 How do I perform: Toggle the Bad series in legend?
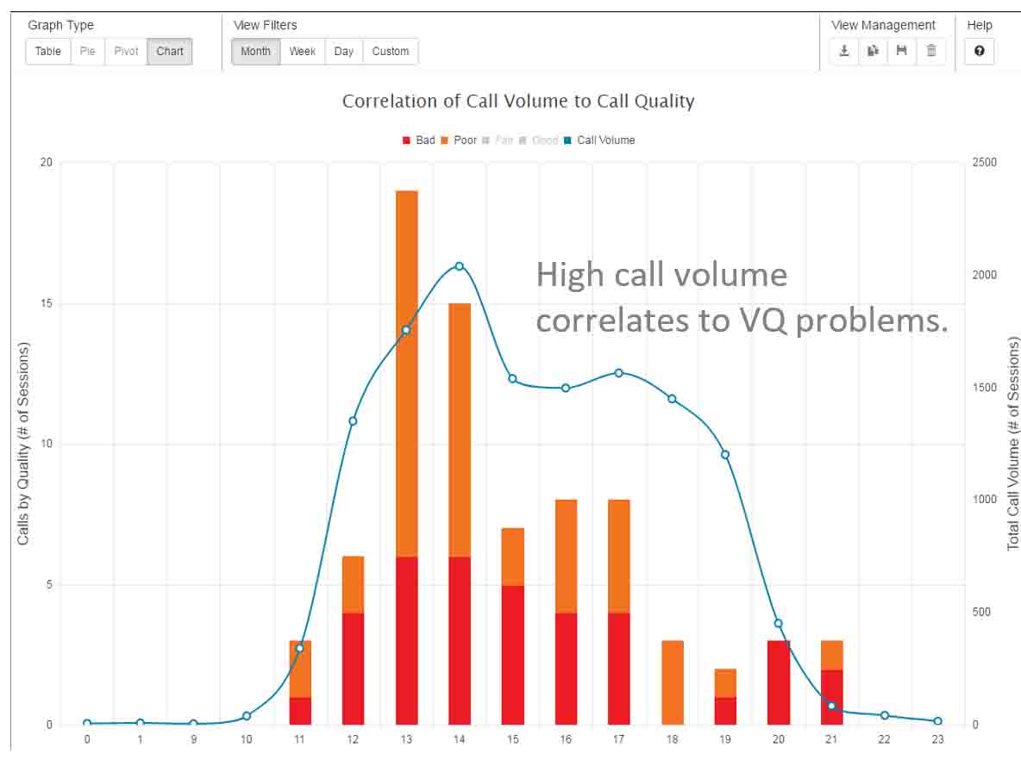(x=419, y=140)
